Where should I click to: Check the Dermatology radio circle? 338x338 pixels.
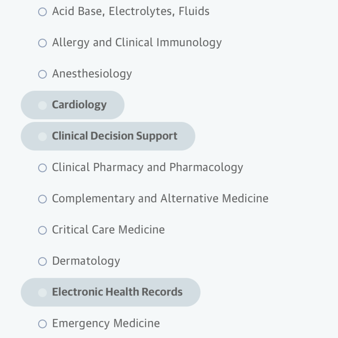tap(43, 261)
